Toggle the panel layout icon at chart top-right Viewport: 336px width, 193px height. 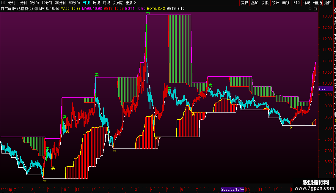pos(315,9)
